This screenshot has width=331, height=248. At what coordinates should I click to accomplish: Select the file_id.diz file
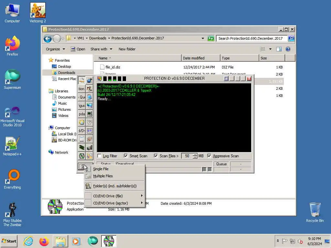[x=113, y=67]
